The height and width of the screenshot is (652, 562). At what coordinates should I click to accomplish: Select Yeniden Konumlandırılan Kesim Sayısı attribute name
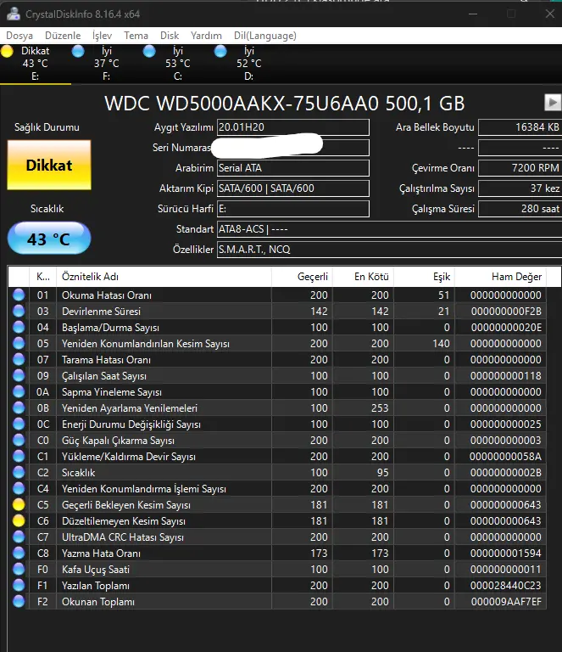pos(146,344)
